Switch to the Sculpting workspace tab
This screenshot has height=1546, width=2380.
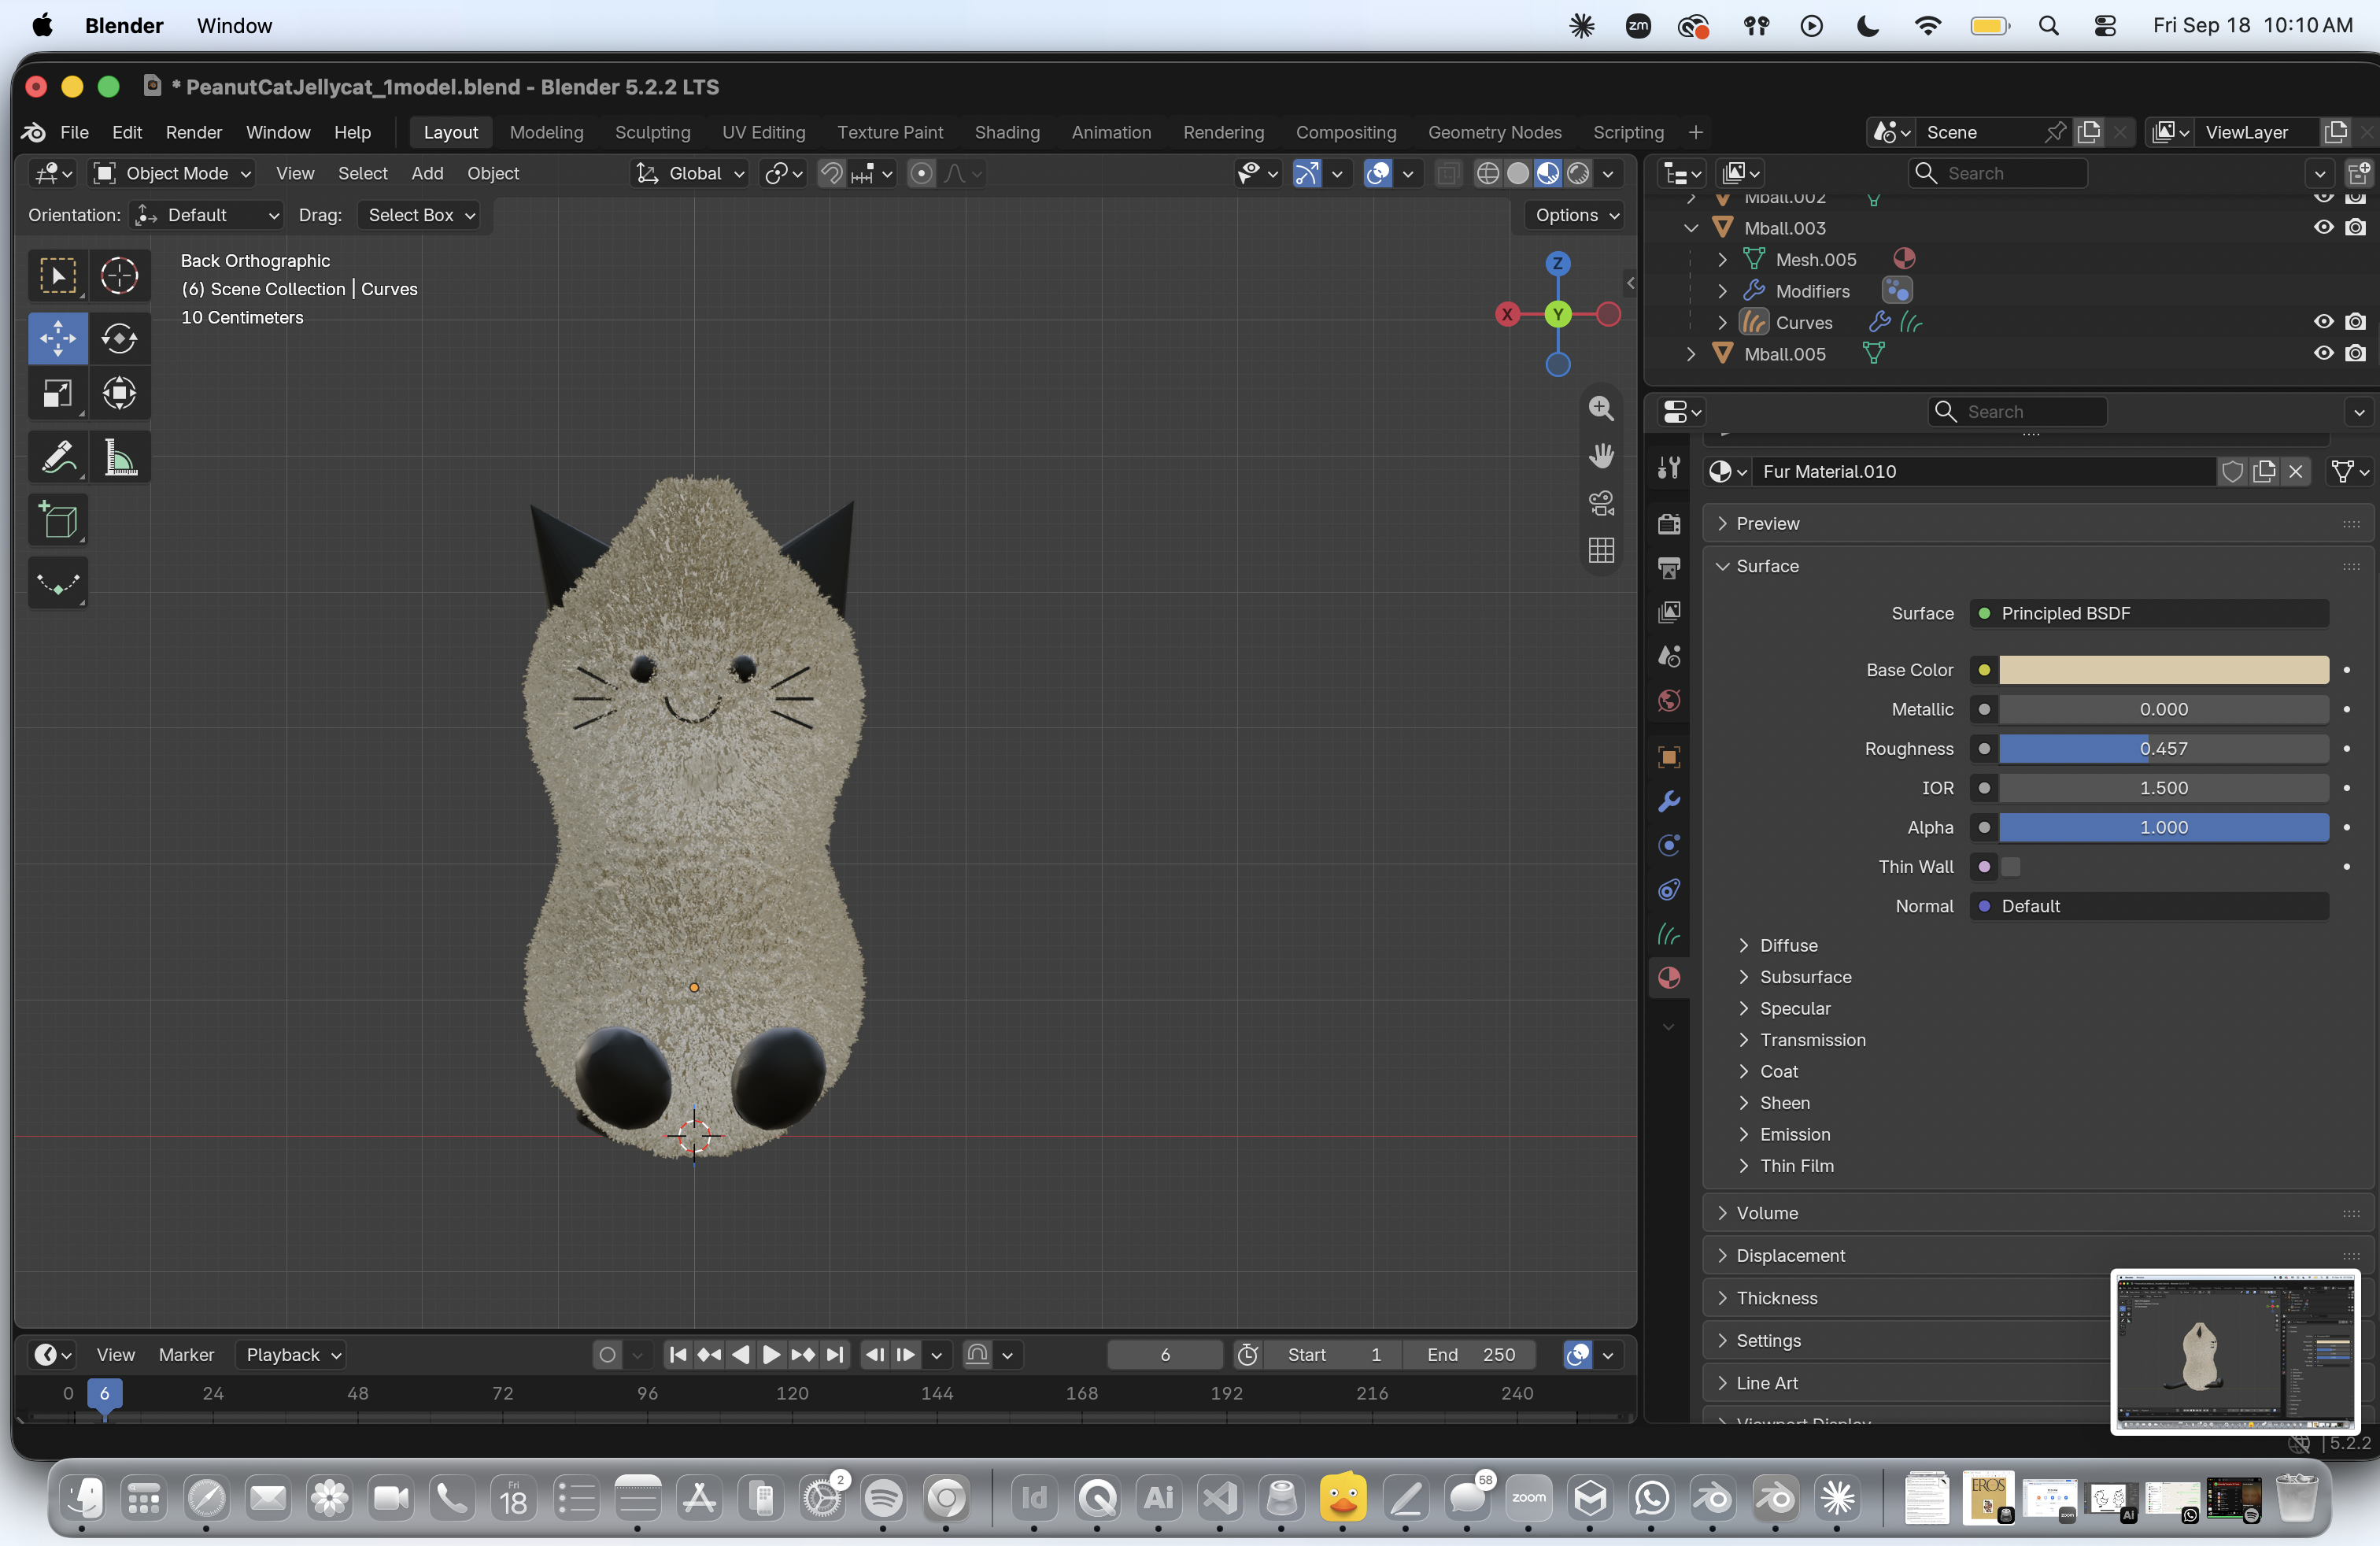[x=652, y=132]
